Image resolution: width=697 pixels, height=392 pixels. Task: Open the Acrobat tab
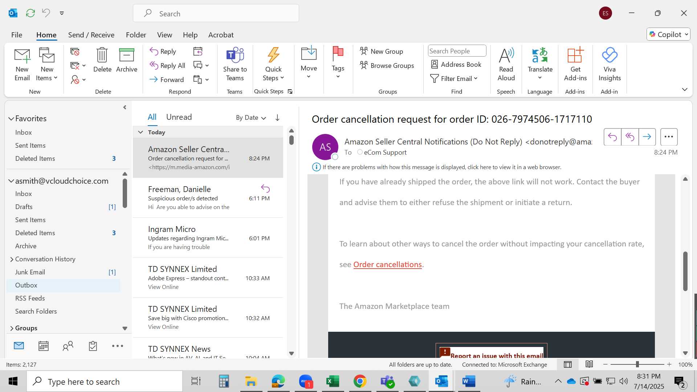(x=221, y=35)
